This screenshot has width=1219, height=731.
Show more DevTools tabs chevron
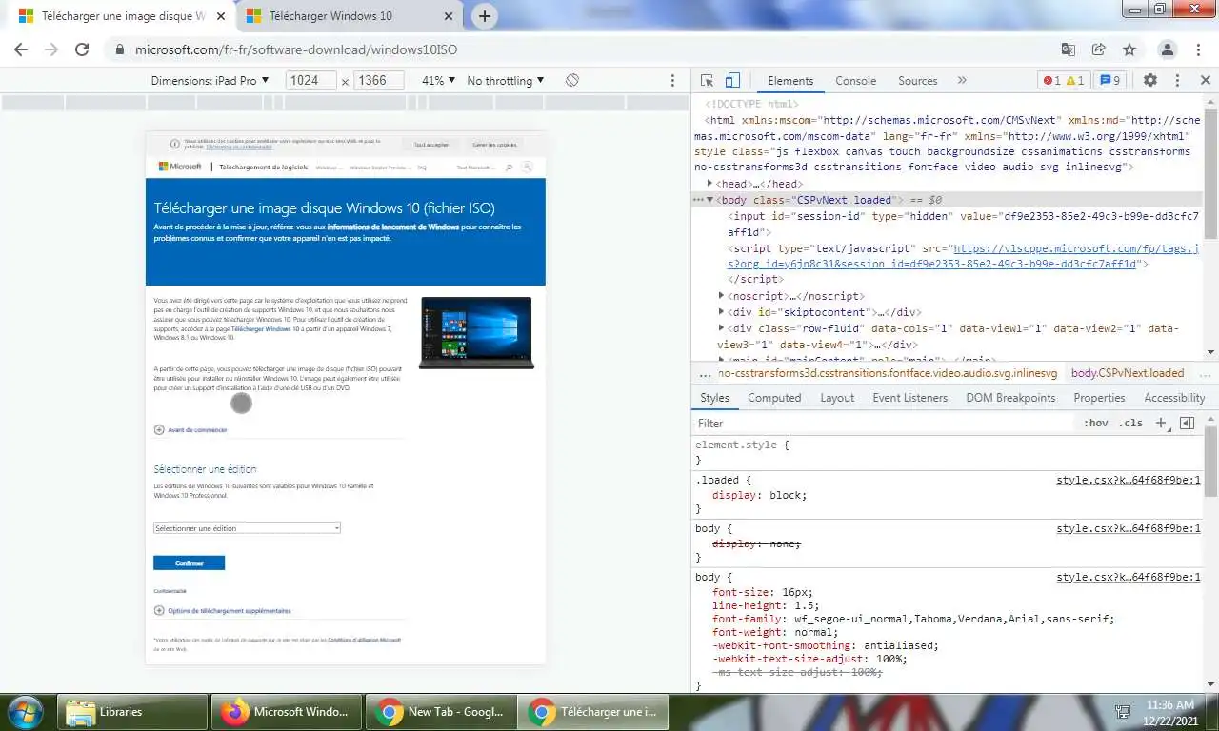[962, 81]
